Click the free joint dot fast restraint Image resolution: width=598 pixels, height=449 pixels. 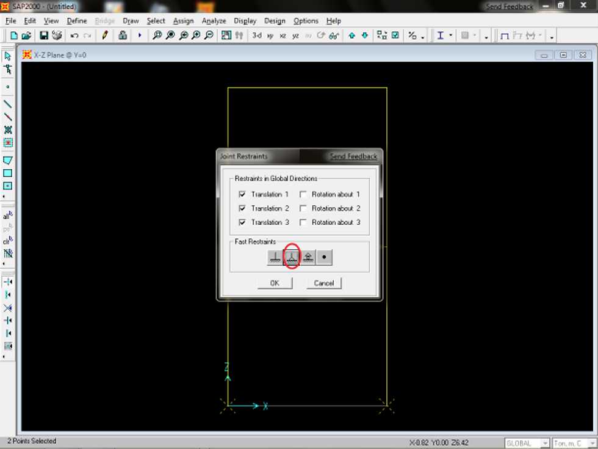[x=325, y=257]
